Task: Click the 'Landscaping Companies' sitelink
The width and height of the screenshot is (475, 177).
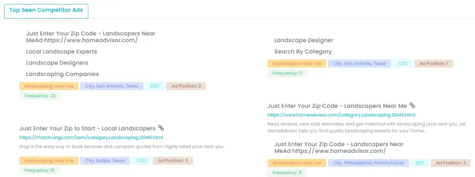Action: point(63,74)
